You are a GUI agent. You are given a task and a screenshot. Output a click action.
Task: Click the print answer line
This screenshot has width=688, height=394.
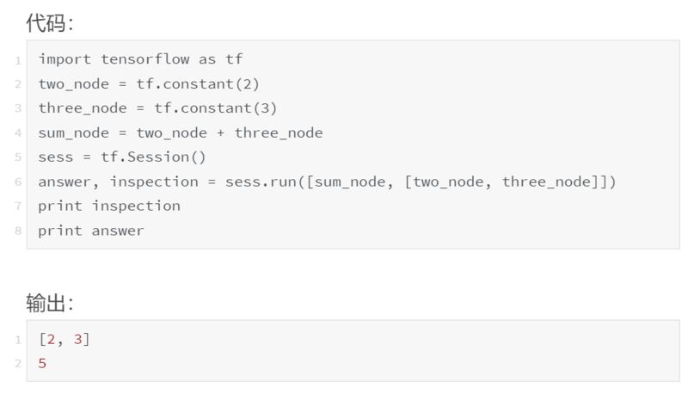point(91,231)
